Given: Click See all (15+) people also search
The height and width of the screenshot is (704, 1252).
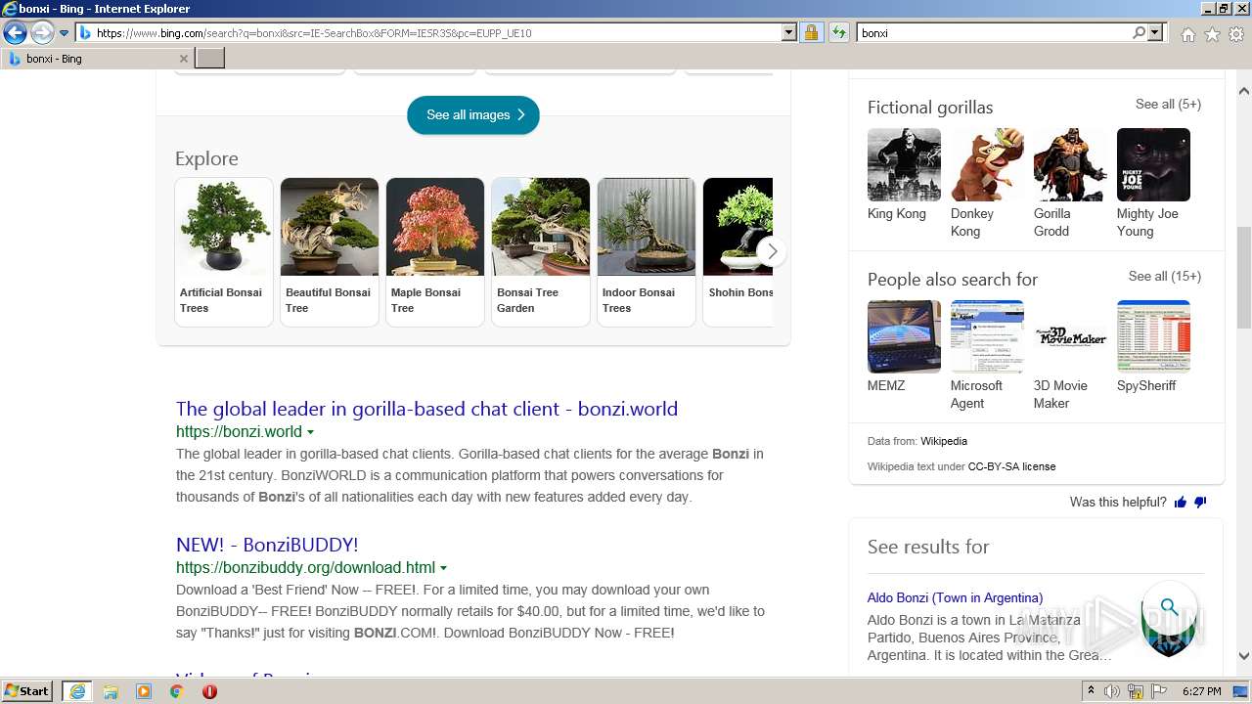Looking at the screenshot, I should pyautogui.click(x=1165, y=276).
